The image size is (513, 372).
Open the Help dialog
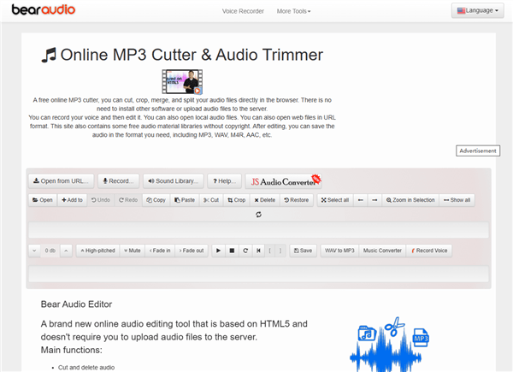(x=224, y=181)
